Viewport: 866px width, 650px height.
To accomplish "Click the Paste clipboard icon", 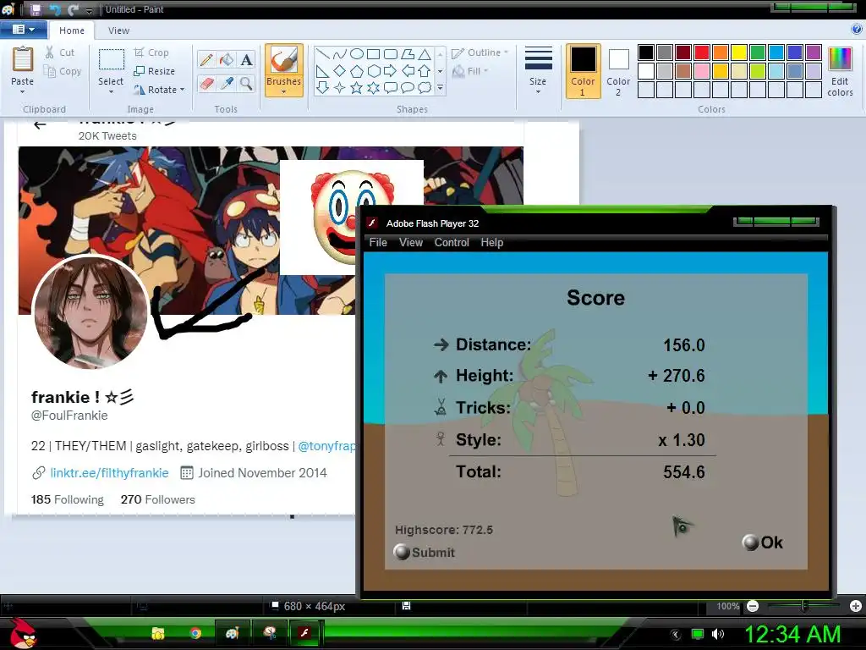I will click(23, 60).
